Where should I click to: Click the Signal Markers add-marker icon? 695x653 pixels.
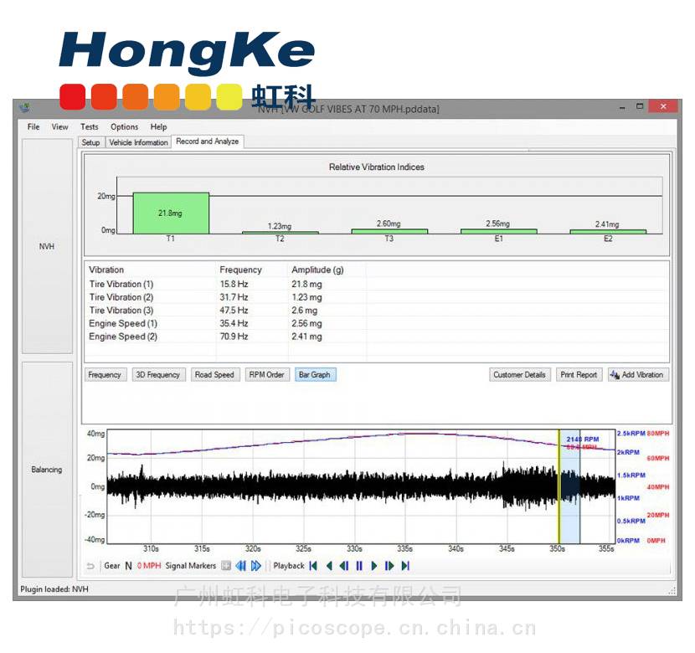pos(226,566)
